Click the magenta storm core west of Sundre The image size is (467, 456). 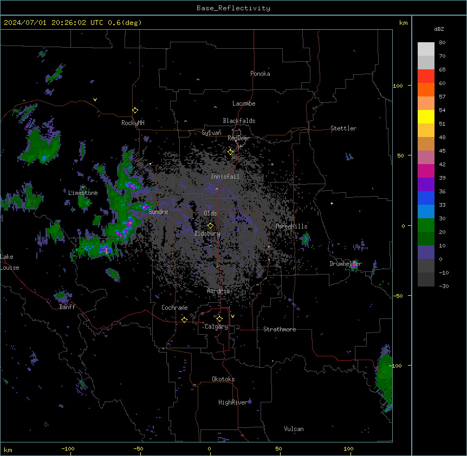[146, 207]
